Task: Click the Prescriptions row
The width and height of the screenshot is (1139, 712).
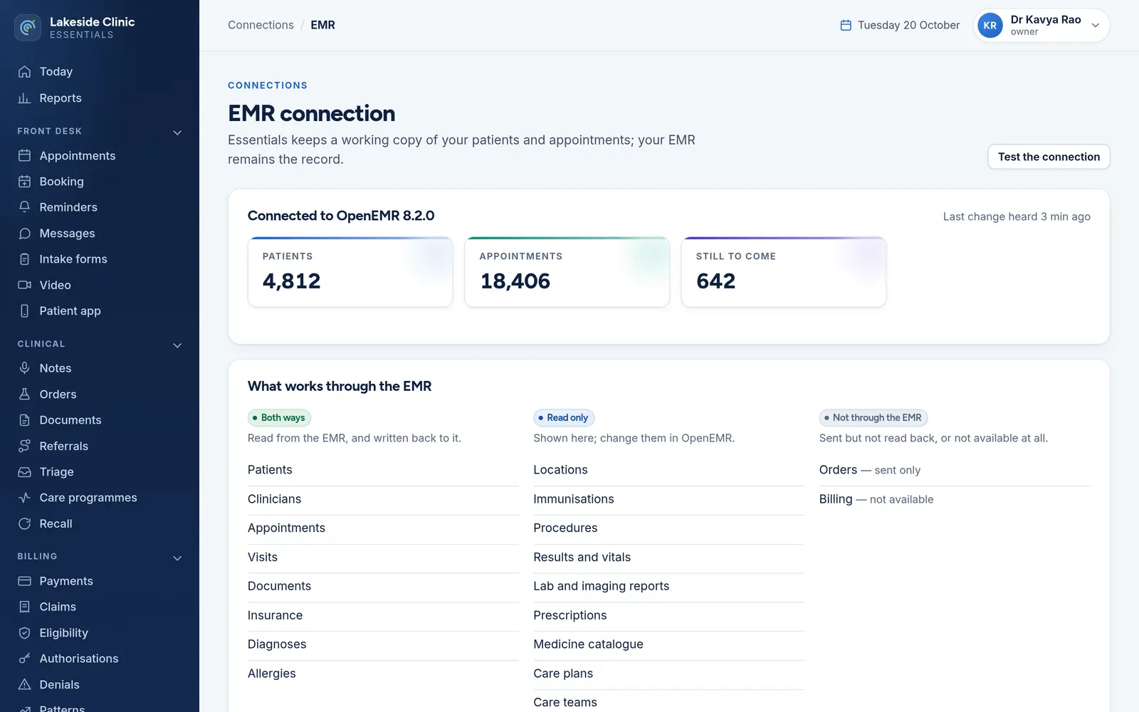Action: pos(668,615)
